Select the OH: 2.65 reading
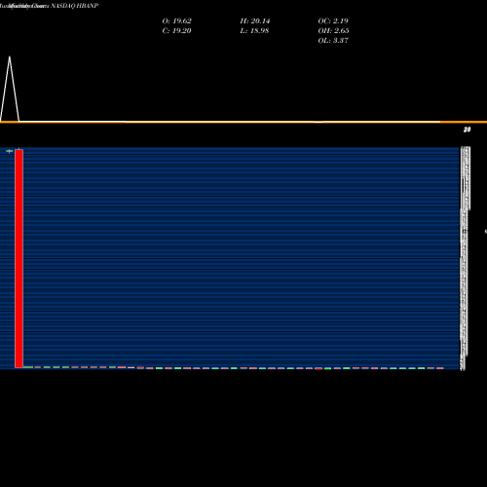 point(333,31)
